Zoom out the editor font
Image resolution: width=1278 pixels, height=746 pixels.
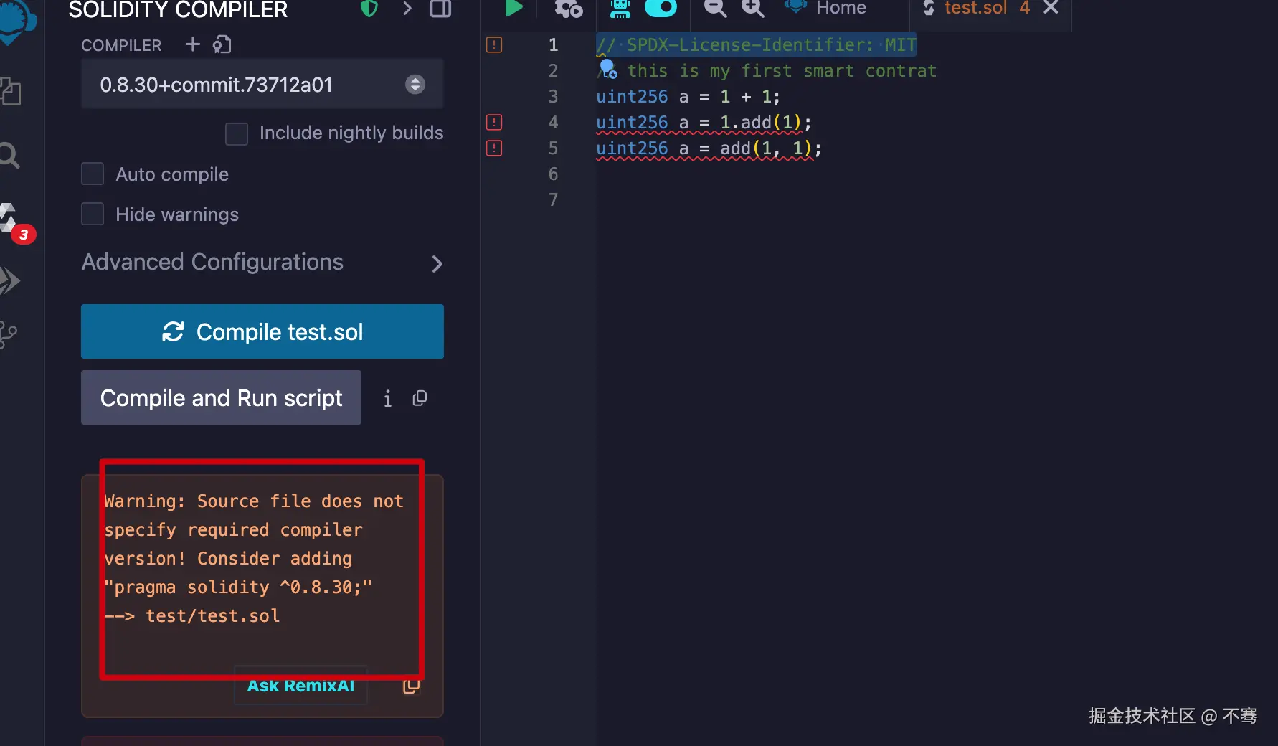tap(715, 9)
